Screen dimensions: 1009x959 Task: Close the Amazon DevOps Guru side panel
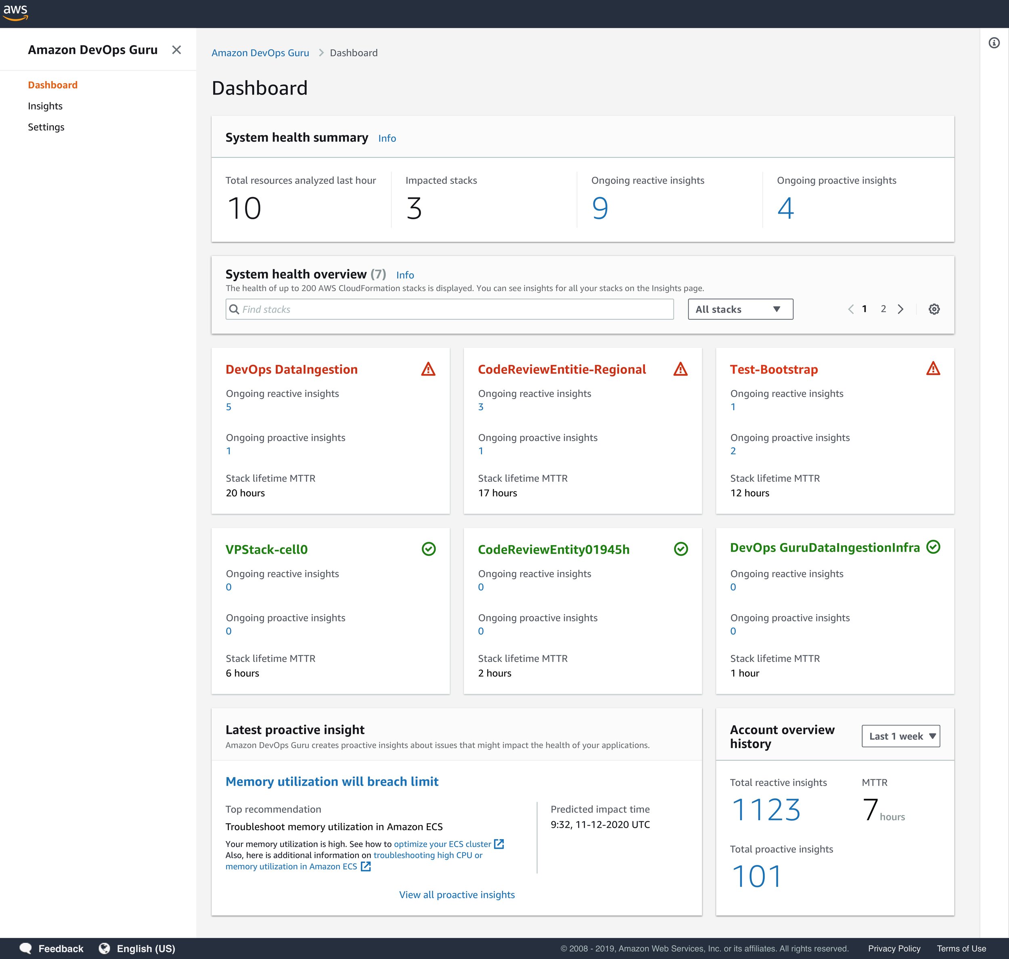coord(176,50)
